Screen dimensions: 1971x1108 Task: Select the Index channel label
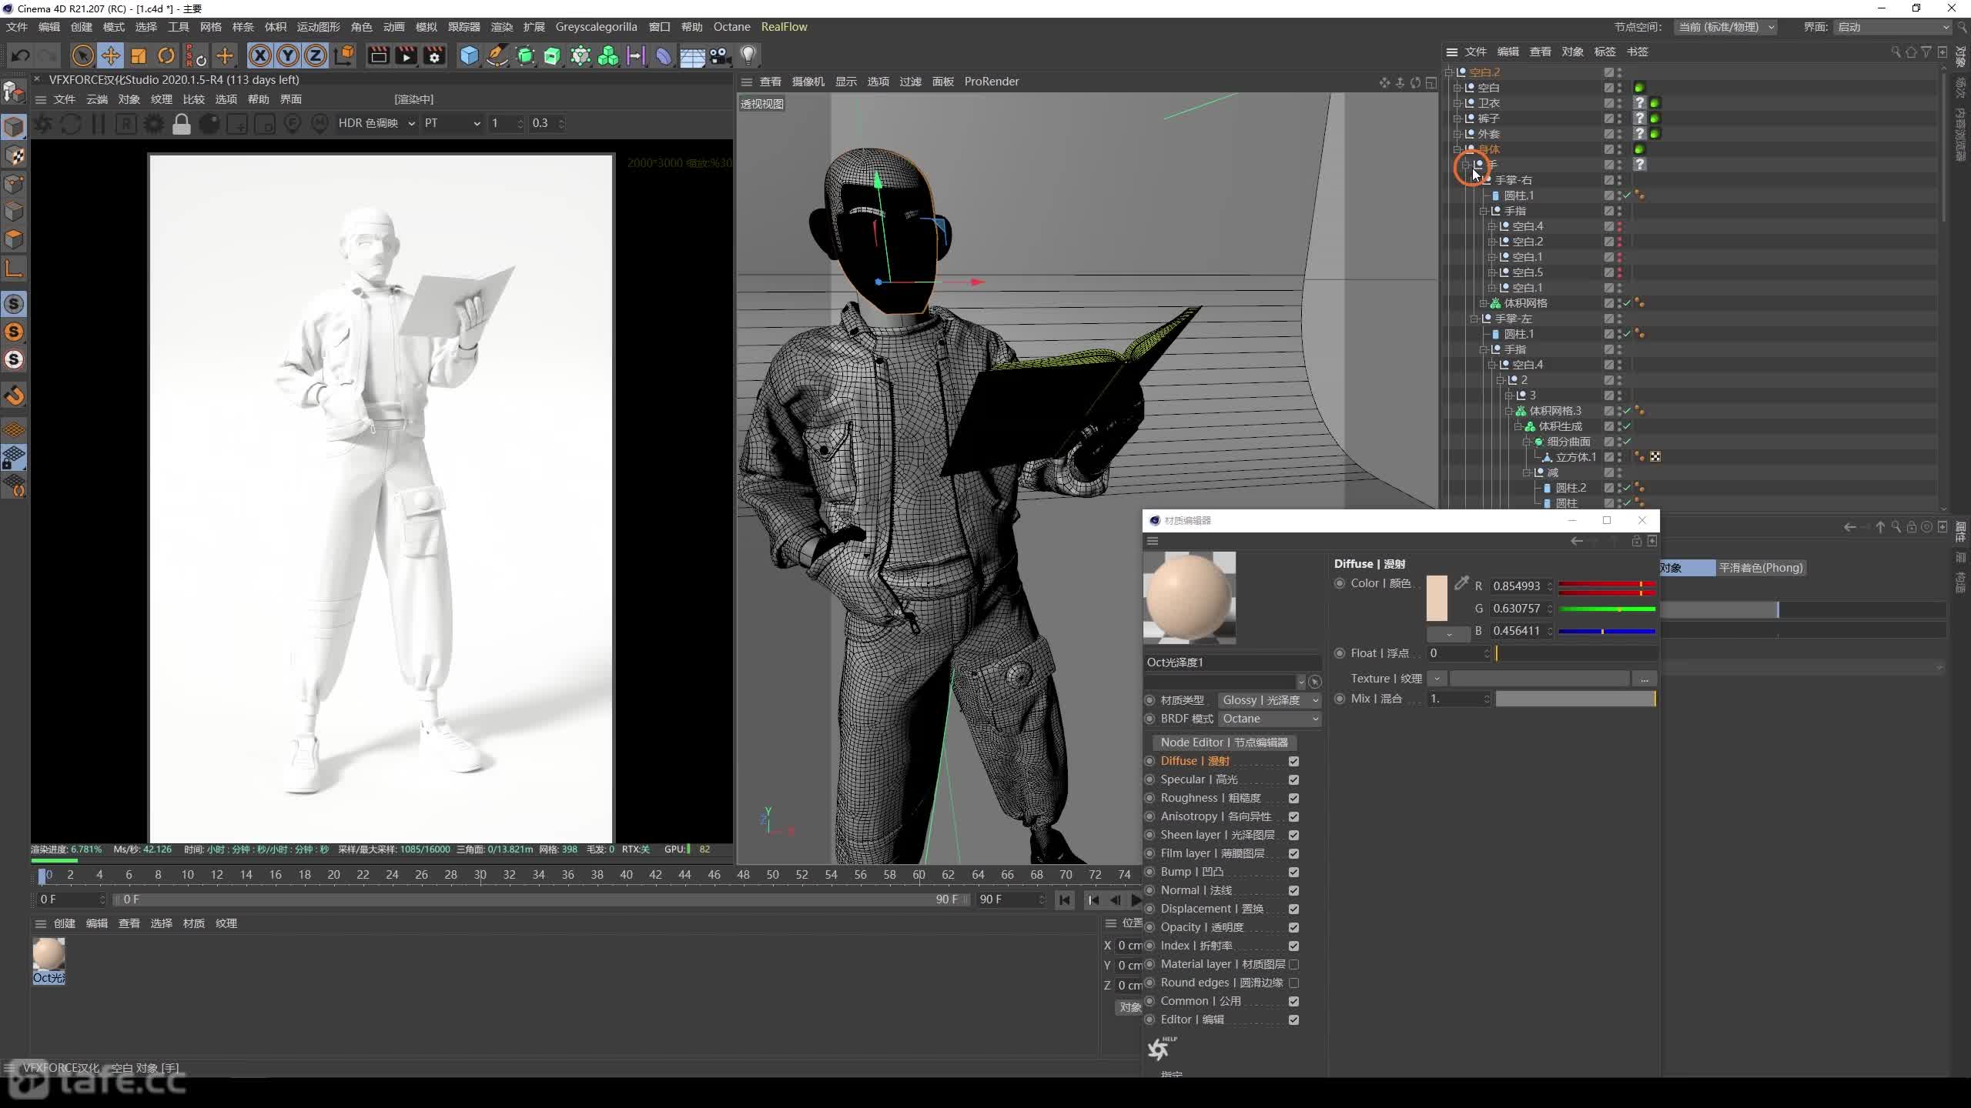1196,946
